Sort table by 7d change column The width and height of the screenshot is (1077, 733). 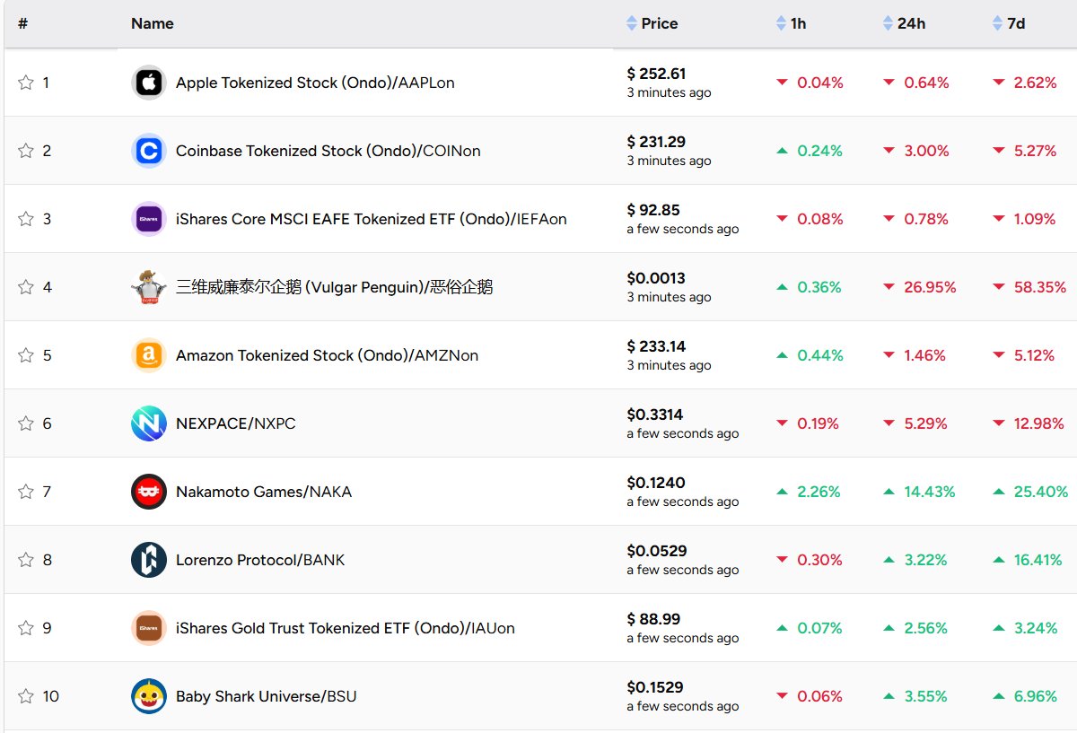1009,23
